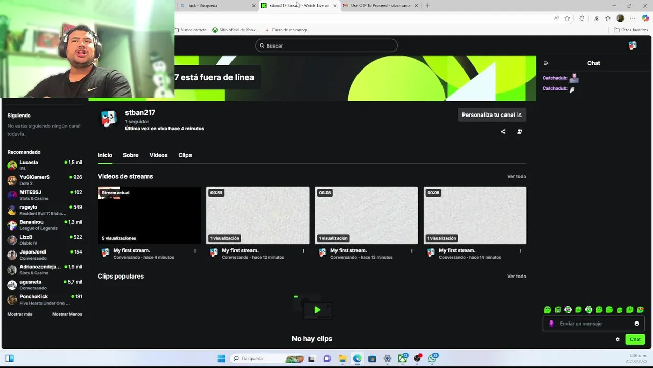653x368 pixels.
Task: Open the Bananirou recommended channel
Action: coord(45,225)
